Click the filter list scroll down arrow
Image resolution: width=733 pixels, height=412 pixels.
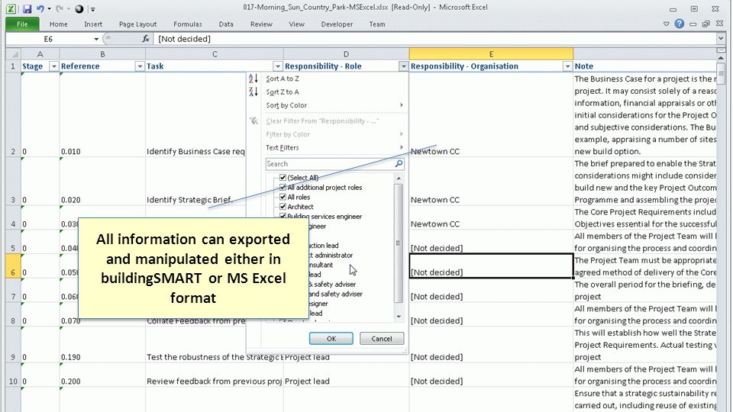click(x=399, y=317)
